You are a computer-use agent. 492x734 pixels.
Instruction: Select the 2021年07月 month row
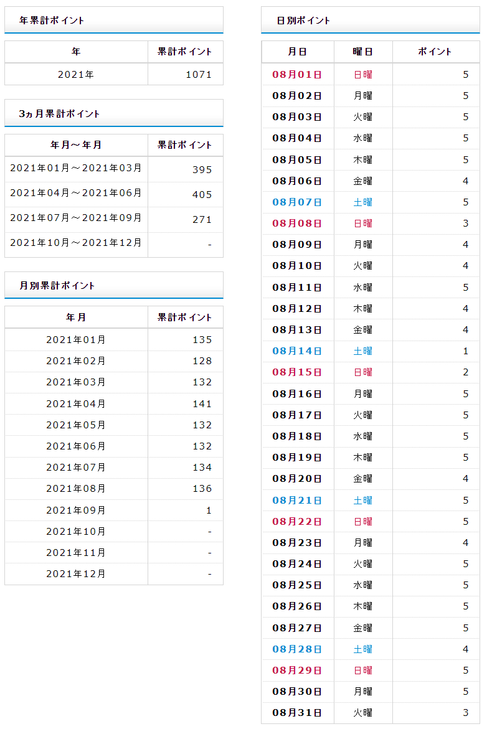(114, 467)
